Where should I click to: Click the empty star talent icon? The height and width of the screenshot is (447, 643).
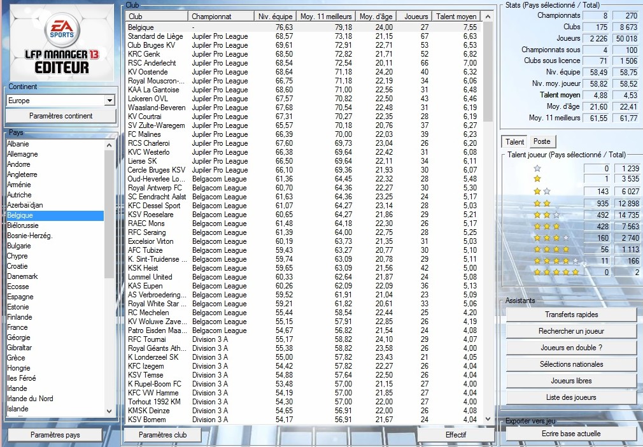[537, 168]
